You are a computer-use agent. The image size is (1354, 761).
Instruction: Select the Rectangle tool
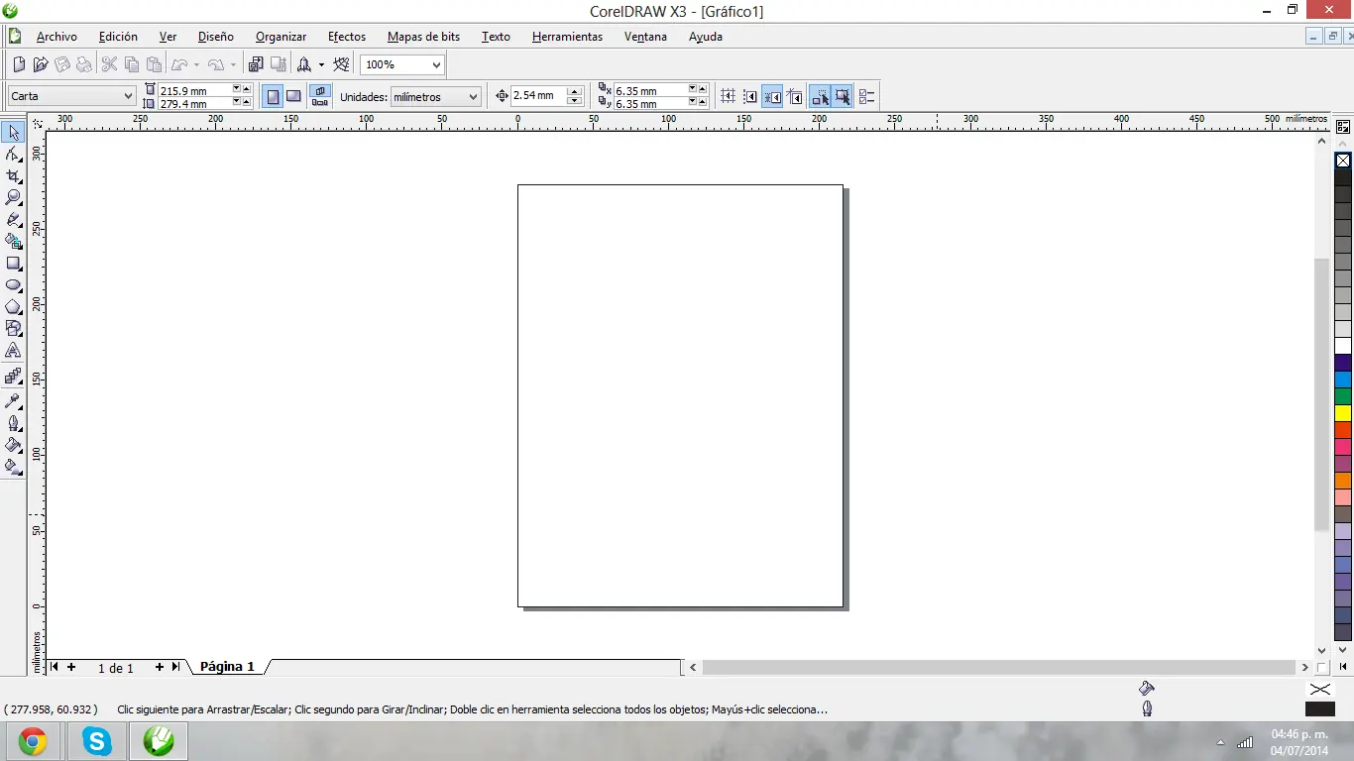[13, 264]
